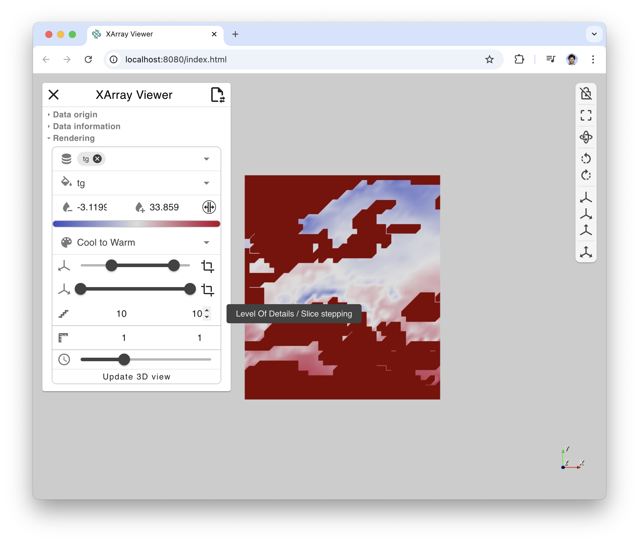Image resolution: width=639 pixels, height=543 pixels.
Task: Click the Update 3D view button
Action: (x=136, y=377)
